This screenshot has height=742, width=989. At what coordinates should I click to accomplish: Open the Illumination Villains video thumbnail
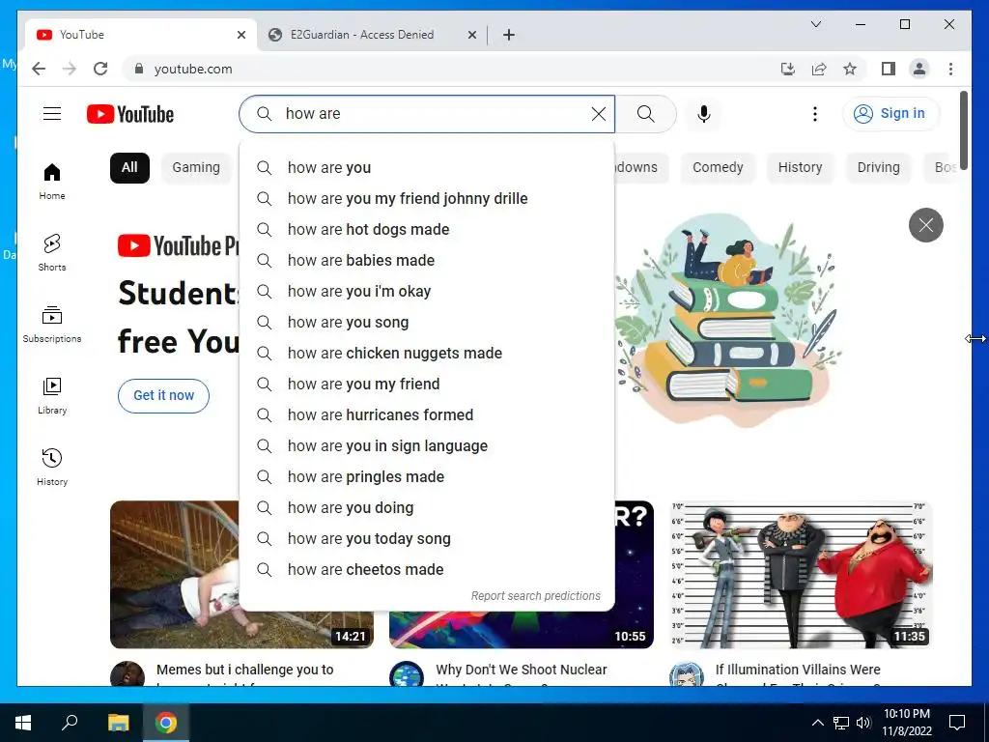click(800, 575)
